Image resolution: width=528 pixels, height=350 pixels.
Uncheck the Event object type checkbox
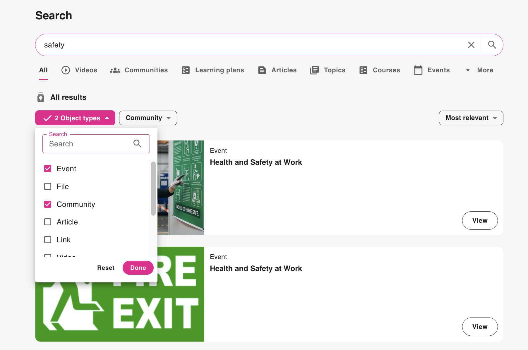coord(48,169)
